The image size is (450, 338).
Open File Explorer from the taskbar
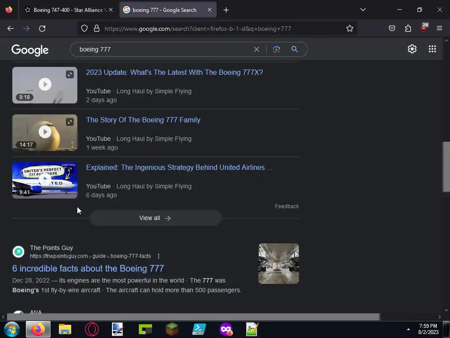(65, 329)
